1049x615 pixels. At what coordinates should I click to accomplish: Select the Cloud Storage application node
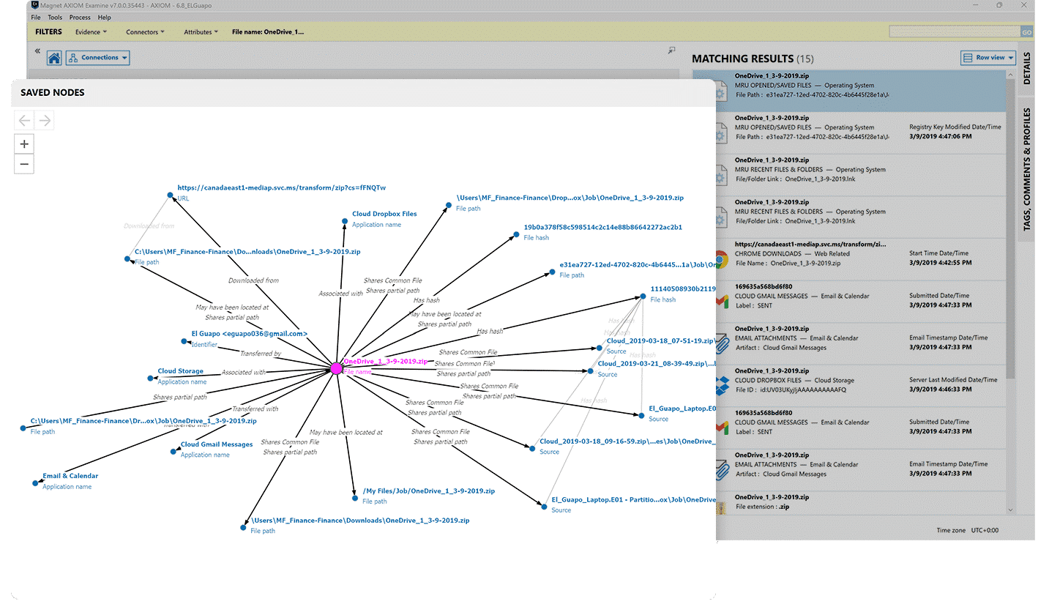coord(150,379)
